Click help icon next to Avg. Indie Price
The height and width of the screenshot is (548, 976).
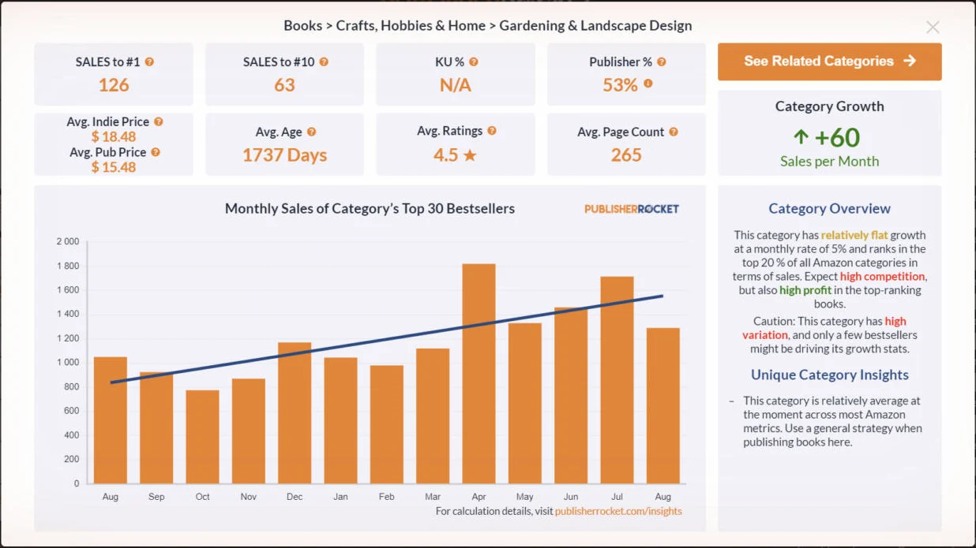coord(159,121)
